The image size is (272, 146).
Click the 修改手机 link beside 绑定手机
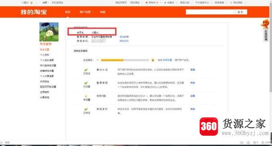(124, 41)
